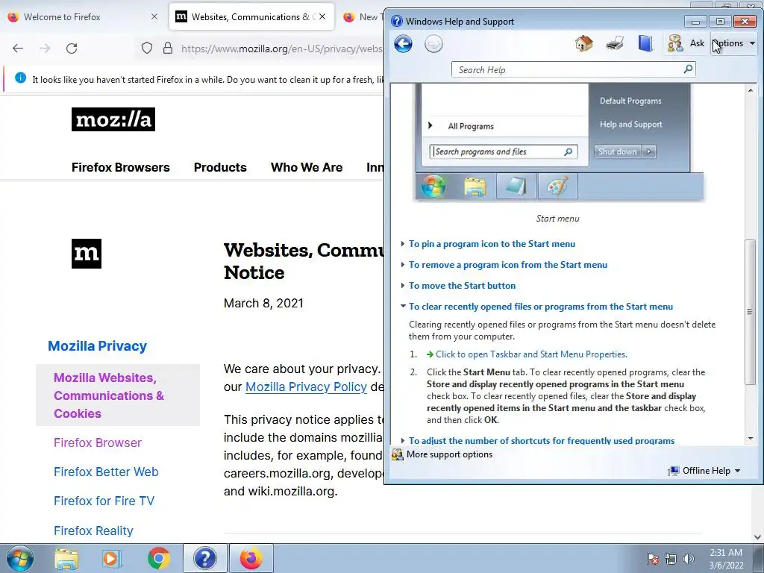The height and width of the screenshot is (573, 764).
Task: Click the info icon in notification bar
Action: point(20,78)
